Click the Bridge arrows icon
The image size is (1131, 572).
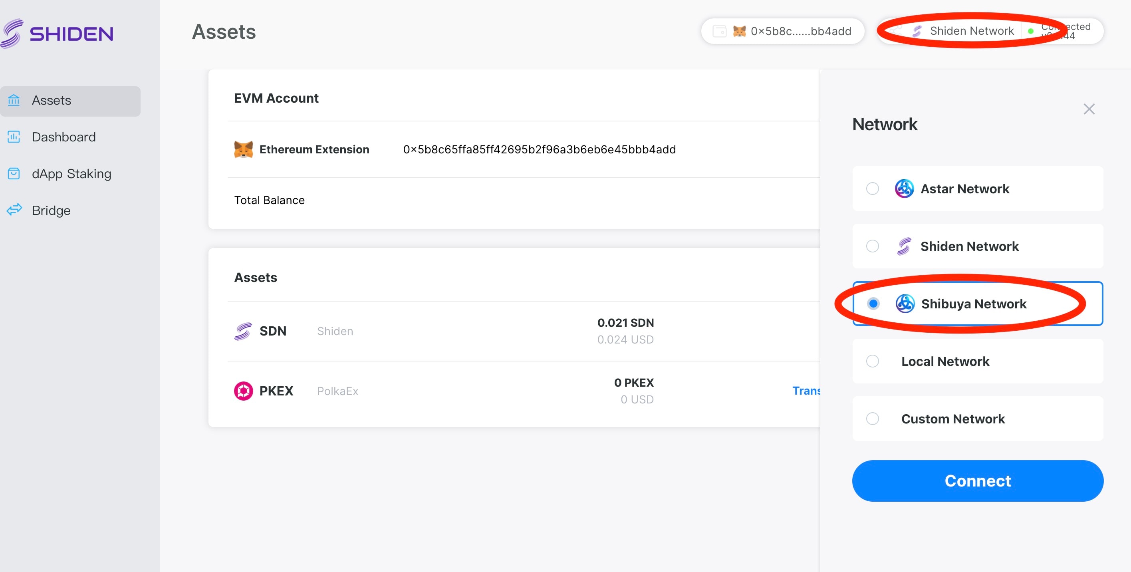(x=14, y=210)
